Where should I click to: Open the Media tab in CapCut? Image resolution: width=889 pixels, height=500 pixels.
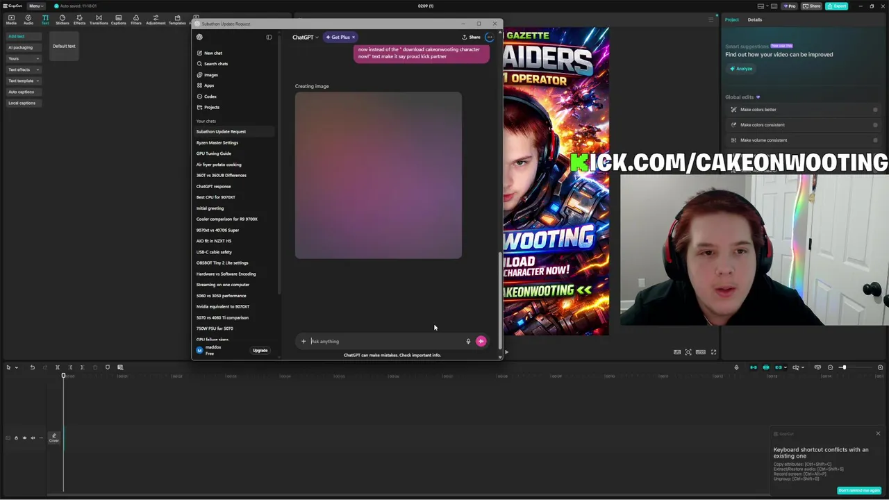pyautogui.click(x=11, y=19)
